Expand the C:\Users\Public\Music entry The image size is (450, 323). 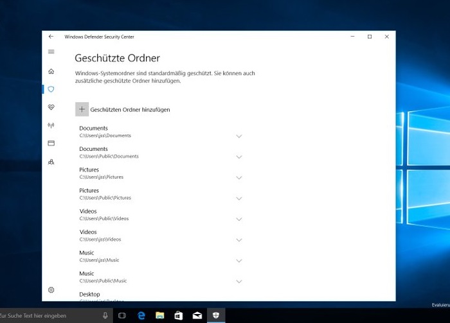[x=239, y=281]
